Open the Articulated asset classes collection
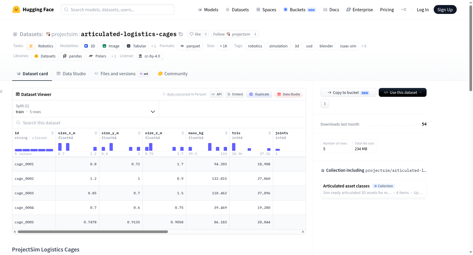 tap(373, 189)
